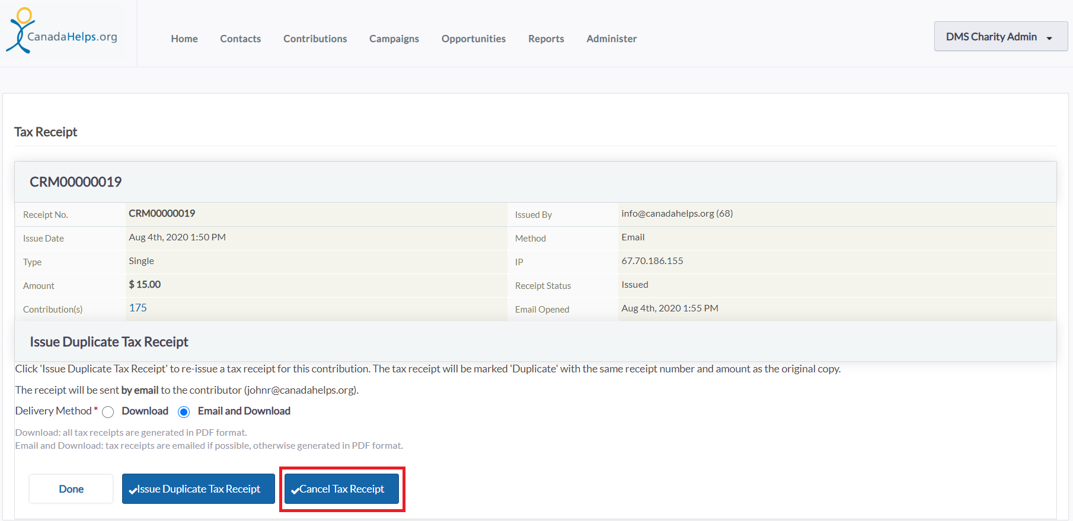This screenshot has width=1073, height=521.
Task: Click email opened 'Aug 4th, 2020 1:55 PM'
Action: pyautogui.click(x=670, y=308)
